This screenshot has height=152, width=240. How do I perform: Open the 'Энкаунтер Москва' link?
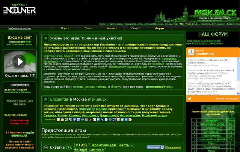pos(93,109)
